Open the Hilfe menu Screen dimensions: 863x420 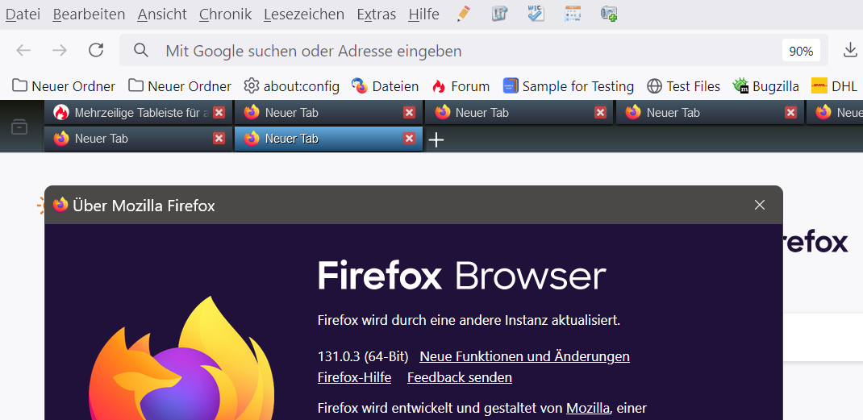[x=423, y=15]
